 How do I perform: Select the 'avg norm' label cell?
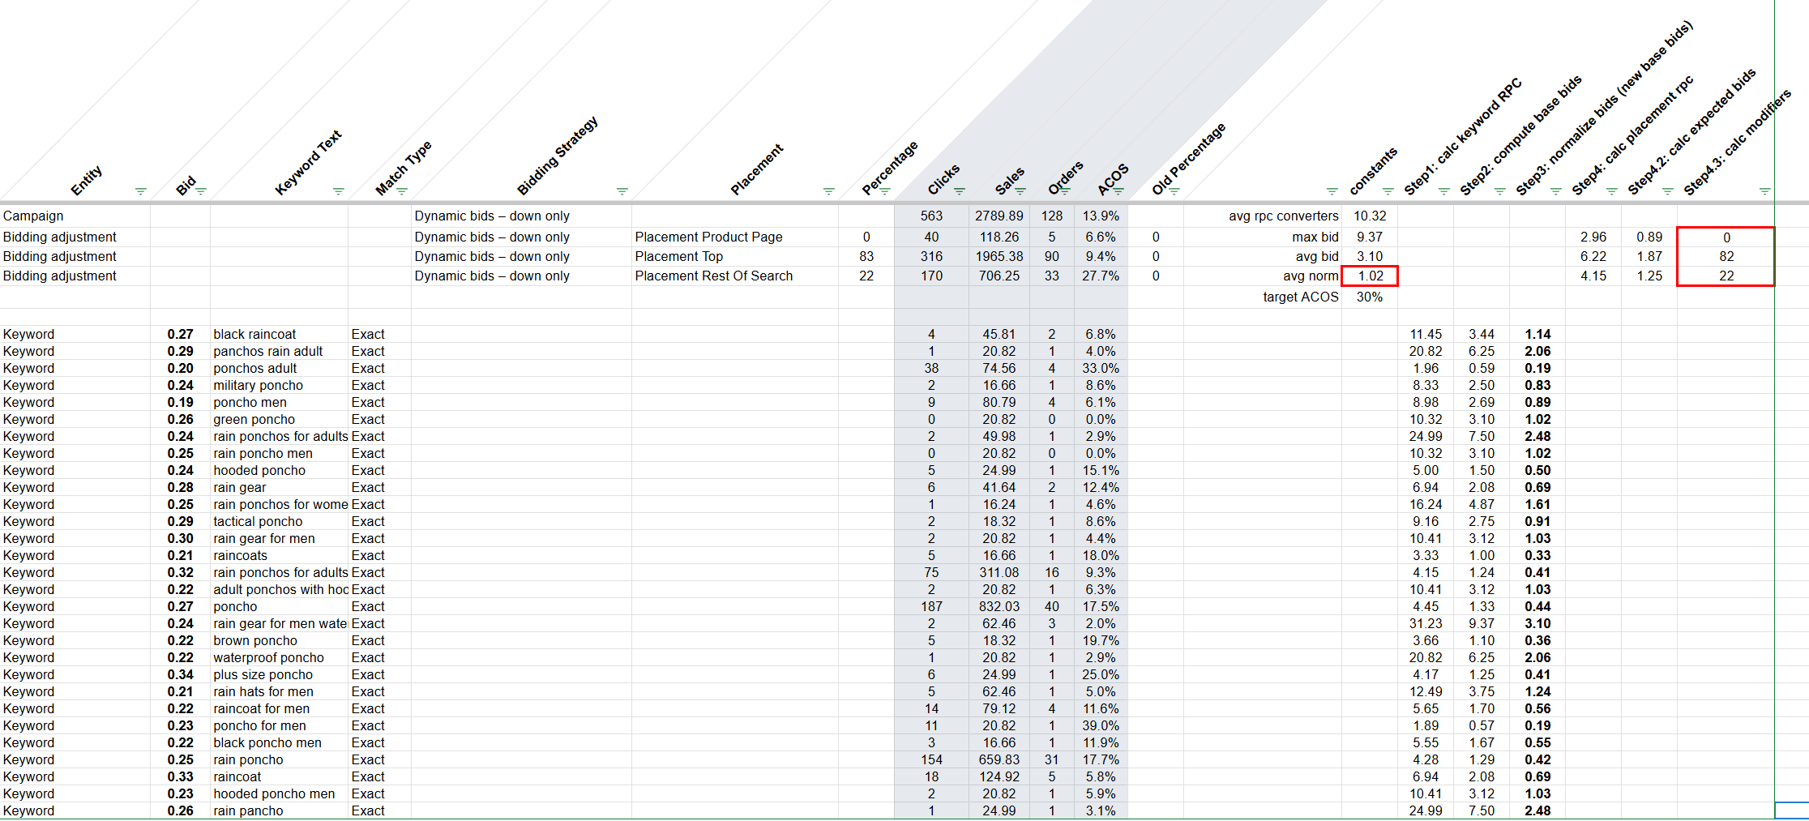click(x=1263, y=276)
